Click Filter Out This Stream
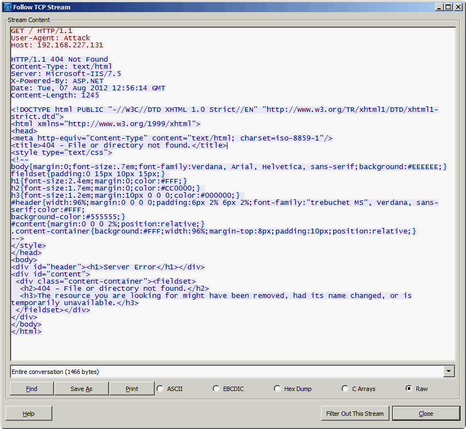Image resolution: width=466 pixels, height=429 pixels. click(x=355, y=413)
